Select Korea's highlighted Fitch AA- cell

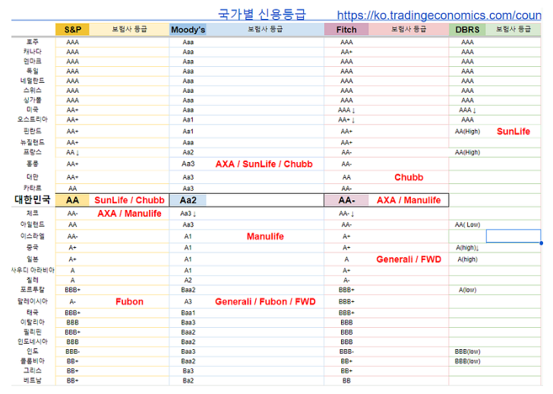click(x=346, y=200)
